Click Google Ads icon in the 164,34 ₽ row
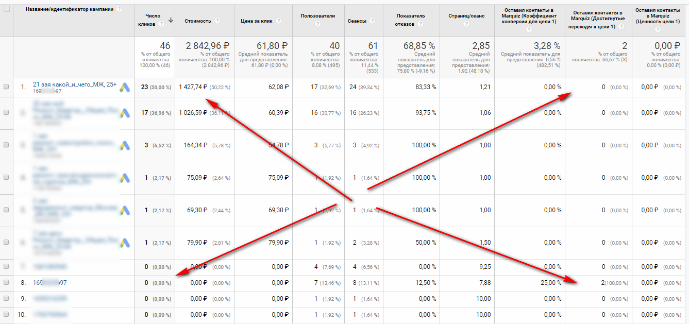The height and width of the screenshot is (324, 689). pos(125,145)
